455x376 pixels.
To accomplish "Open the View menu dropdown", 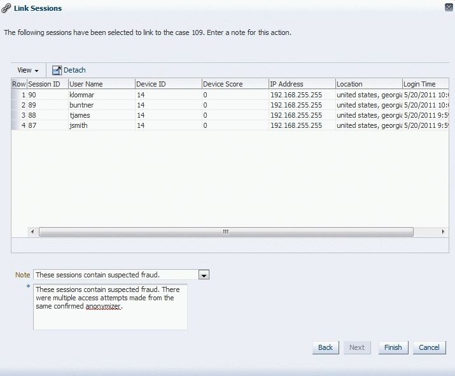I will tap(28, 70).
